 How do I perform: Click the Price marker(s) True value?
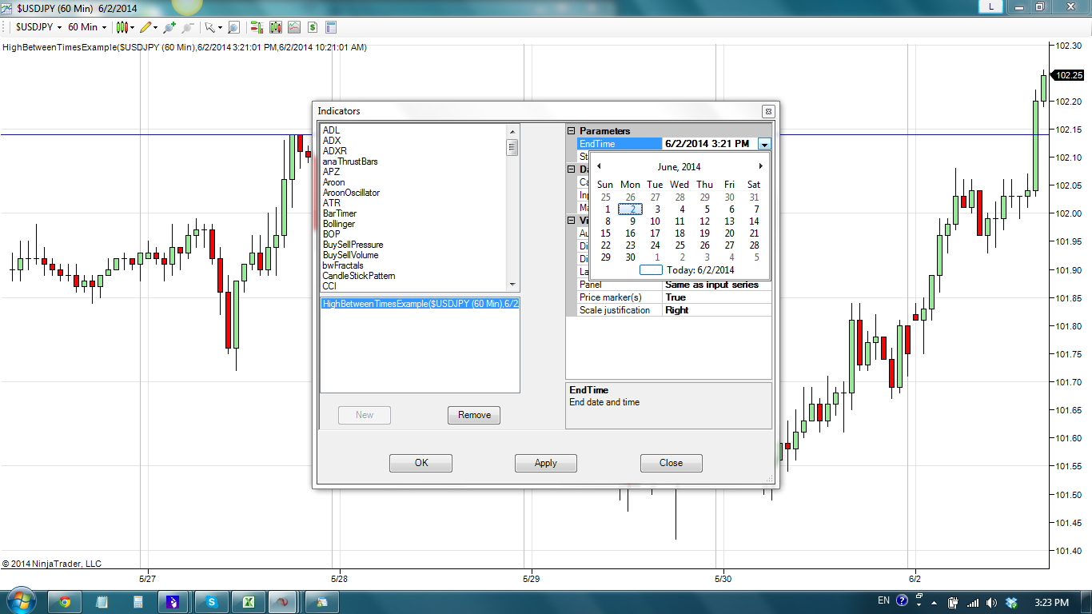(717, 297)
